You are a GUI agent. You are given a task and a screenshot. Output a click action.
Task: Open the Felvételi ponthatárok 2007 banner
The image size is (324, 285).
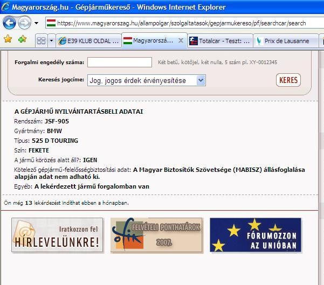point(156,235)
